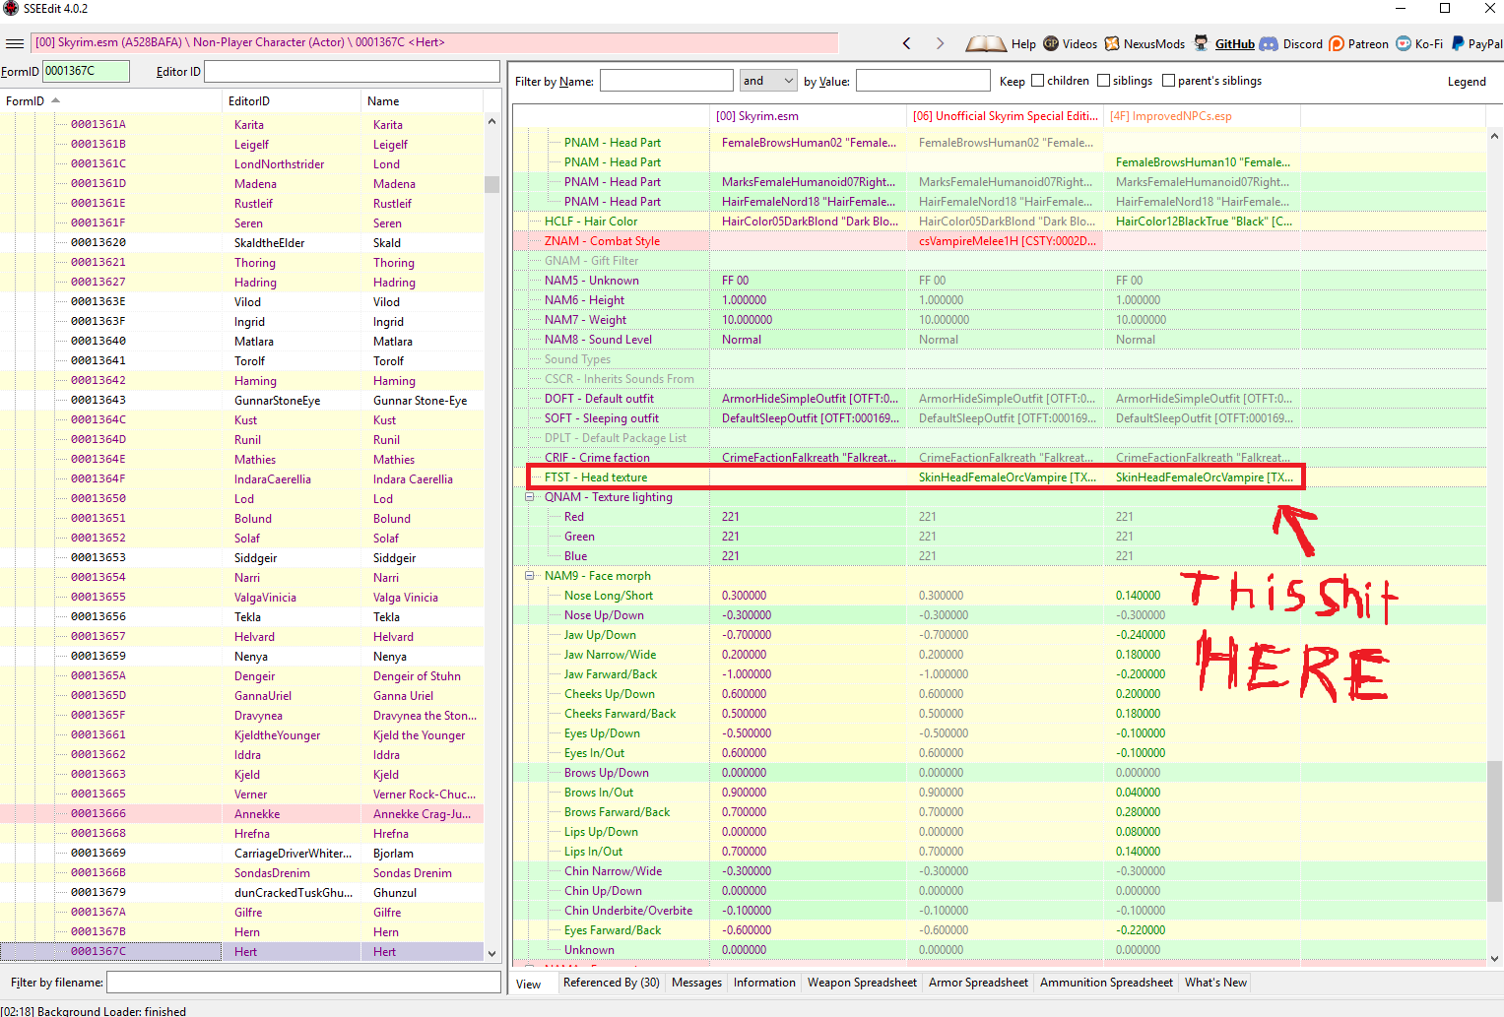1504x1017 pixels.
Task: Select the [00] Skyrim.esm column header
Action: pos(808,116)
